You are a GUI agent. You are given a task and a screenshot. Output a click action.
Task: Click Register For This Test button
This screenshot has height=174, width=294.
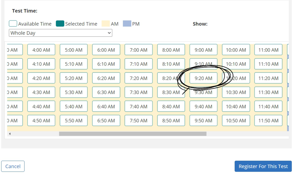pos(263,166)
